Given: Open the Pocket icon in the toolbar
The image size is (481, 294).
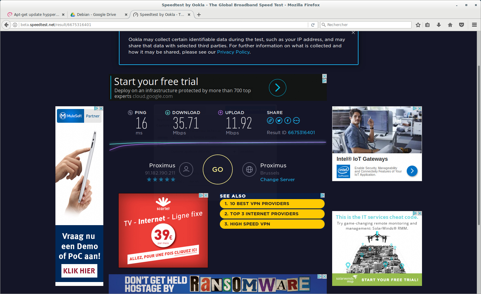Looking at the screenshot, I should [x=462, y=25].
